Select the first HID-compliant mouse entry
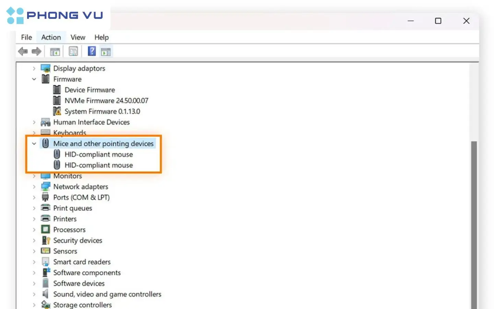The image size is (494, 309). (98, 154)
